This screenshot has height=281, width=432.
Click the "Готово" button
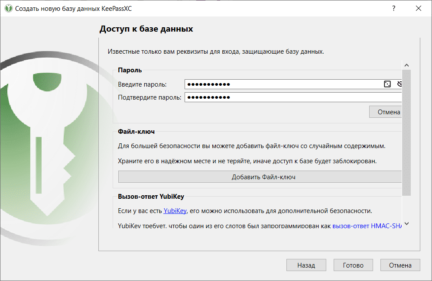click(x=353, y=265)
